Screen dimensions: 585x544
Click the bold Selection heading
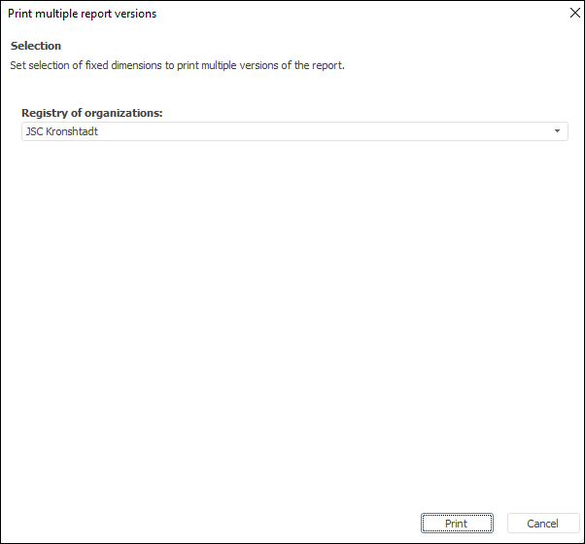tap(36, 46)
